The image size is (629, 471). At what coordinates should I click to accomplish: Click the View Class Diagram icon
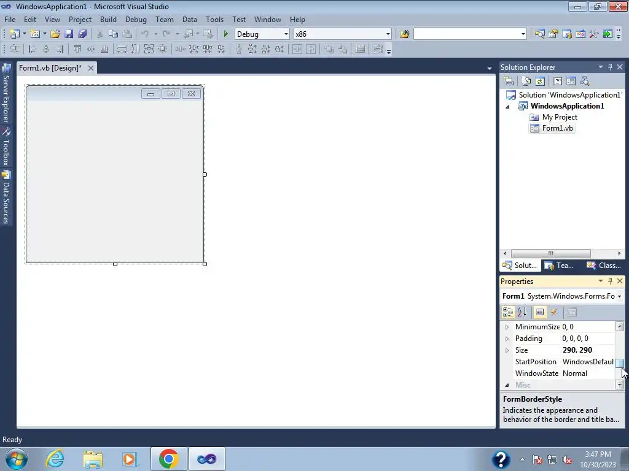585,82
